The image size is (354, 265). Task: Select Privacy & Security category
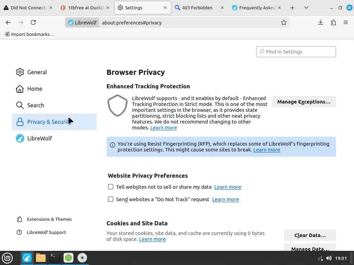[54, 122]
